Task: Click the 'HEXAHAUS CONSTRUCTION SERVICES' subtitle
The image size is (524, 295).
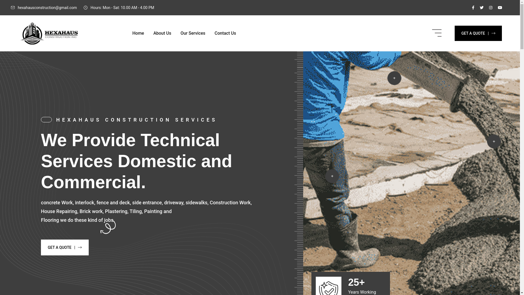Action: tap(136, 120)
